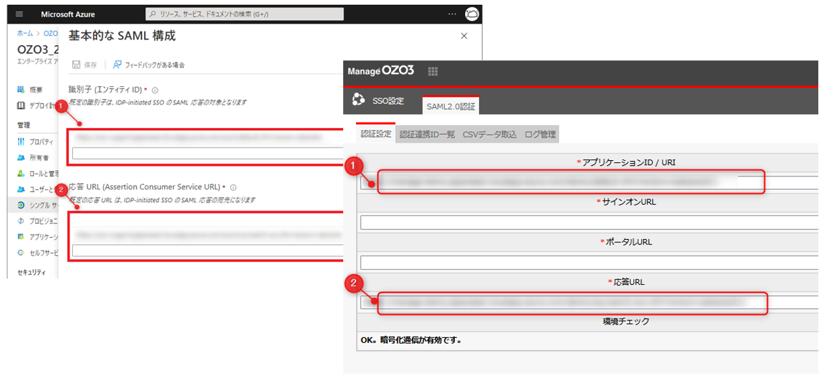821x375 pixels.
Task: Open the Azure top bar ellipsis menu
Action: tap(452, 14)
